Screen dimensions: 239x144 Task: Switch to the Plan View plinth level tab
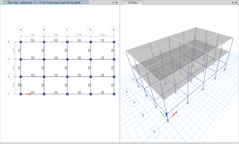[45, 3]
